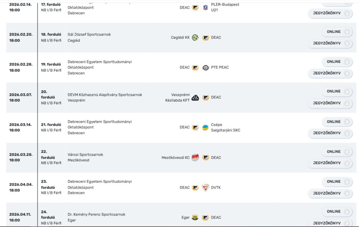Click the PLER-Budapest U21 team logo

click(205, 8)
